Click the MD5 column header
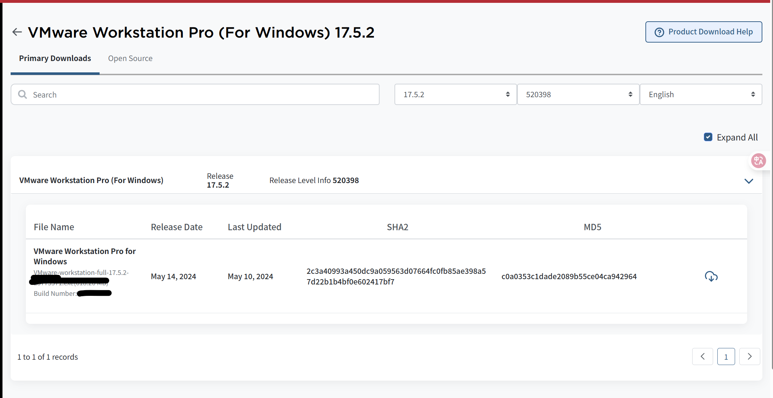 [x=592, y=227]
